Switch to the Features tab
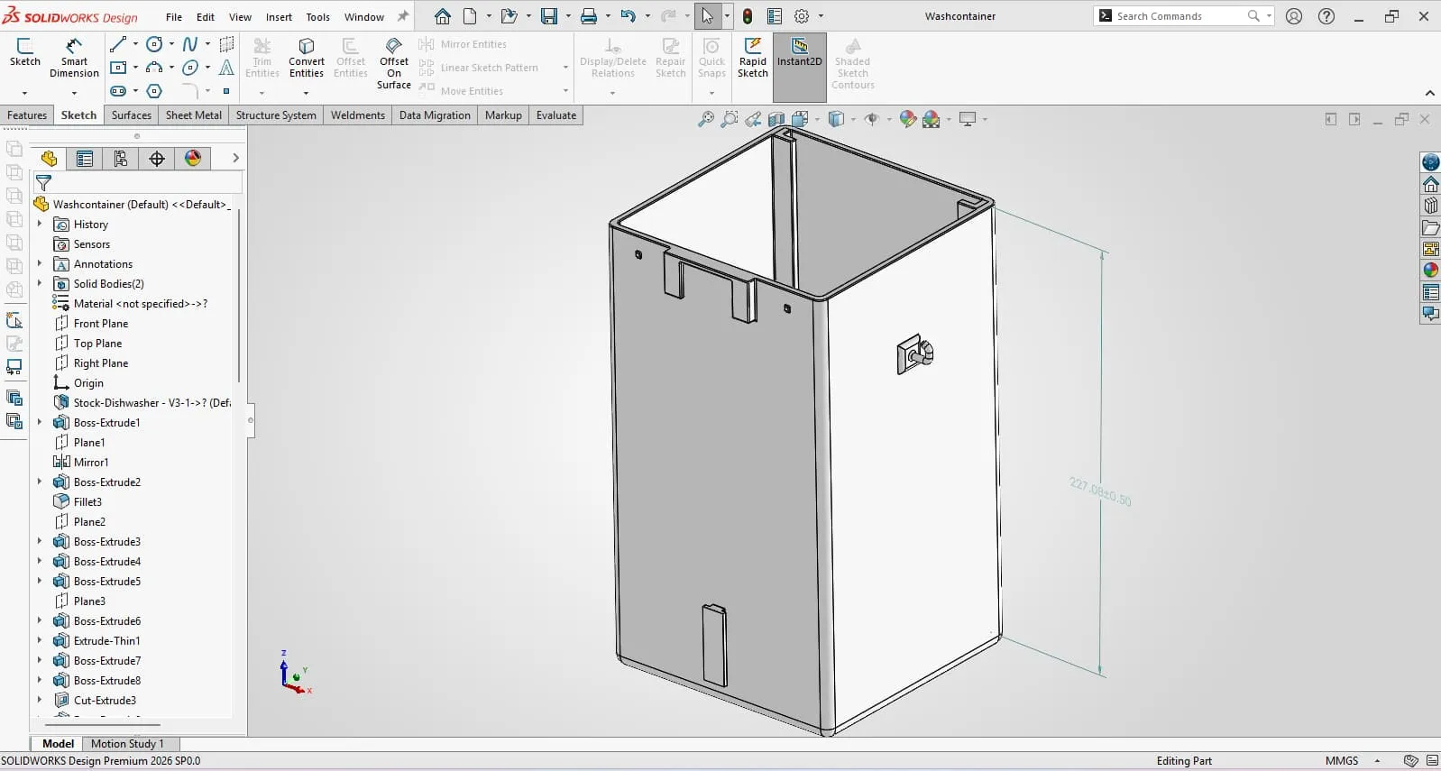Image resolution: width=1441 pixels, height=771 pixels. click(27, 115)
